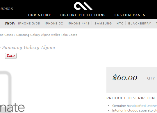Shop Samsung cases
Viewport: 157px width, 113px height.
(x=103, y=24)
